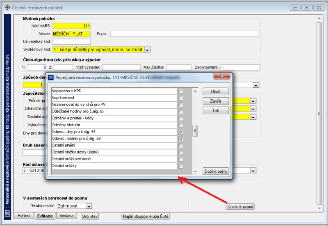The image size is (328, 226).
Task: Toggle checkbox for Nepřítomnost
Action: pyautogui.click(x=181, y=98)
